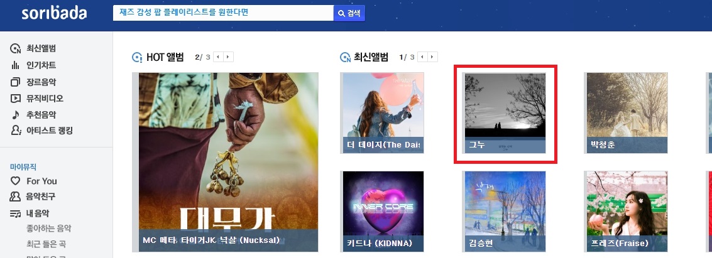Select the 장르음악 sidebar icon

[16, 82]
